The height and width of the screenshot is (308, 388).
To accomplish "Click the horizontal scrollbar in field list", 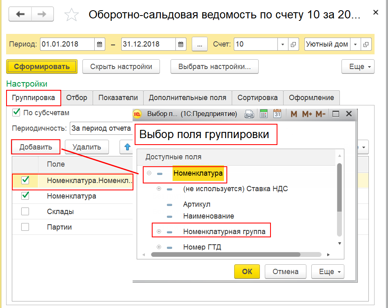I will pos(226,254).
